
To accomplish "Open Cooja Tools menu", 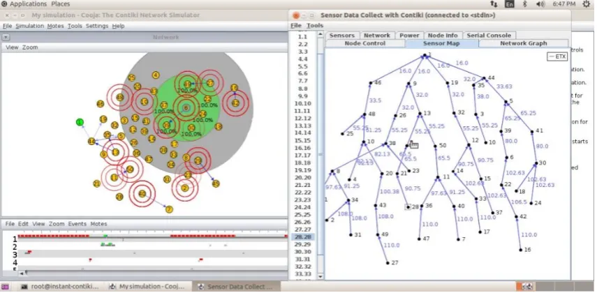I will tap(75, 26).
